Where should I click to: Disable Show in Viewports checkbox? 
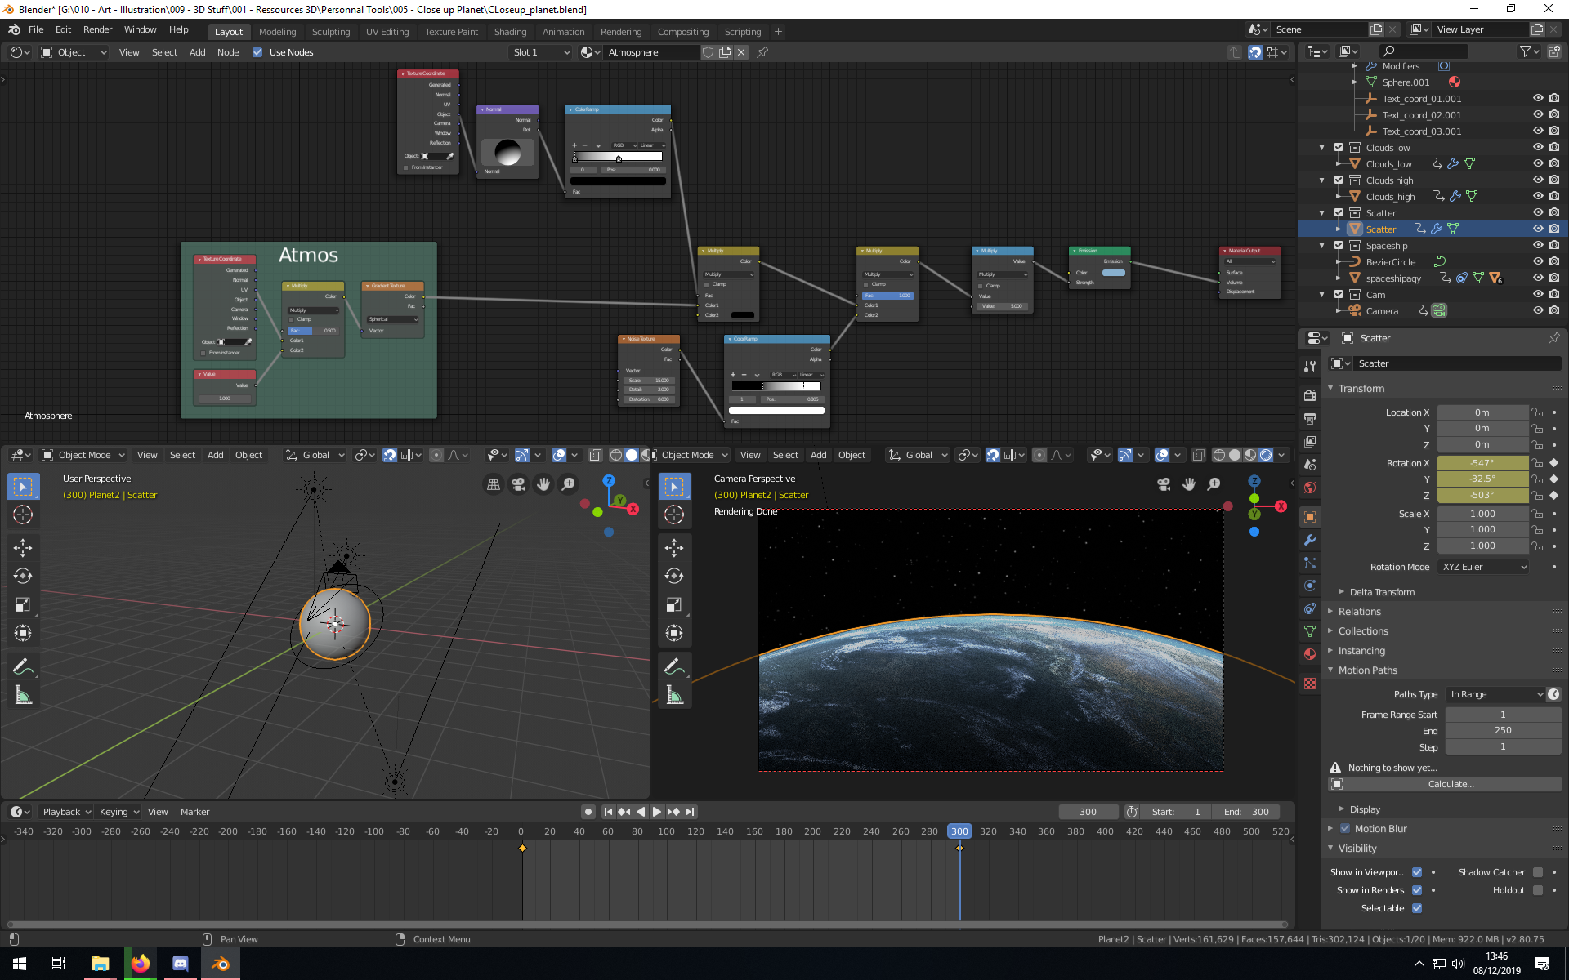1417,872
